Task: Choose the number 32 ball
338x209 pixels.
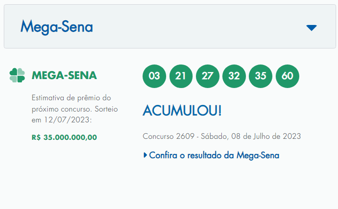Action: 234,76
